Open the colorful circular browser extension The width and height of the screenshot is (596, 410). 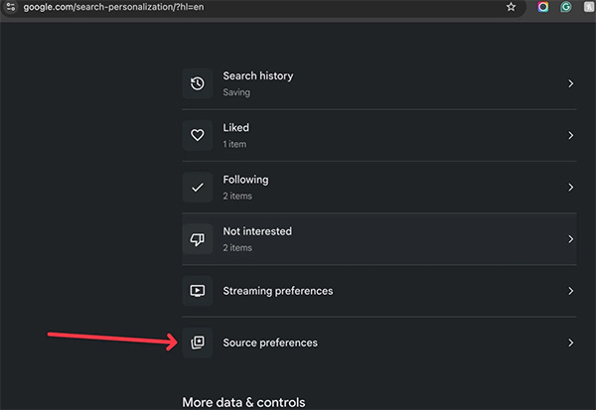coord(543,7)
